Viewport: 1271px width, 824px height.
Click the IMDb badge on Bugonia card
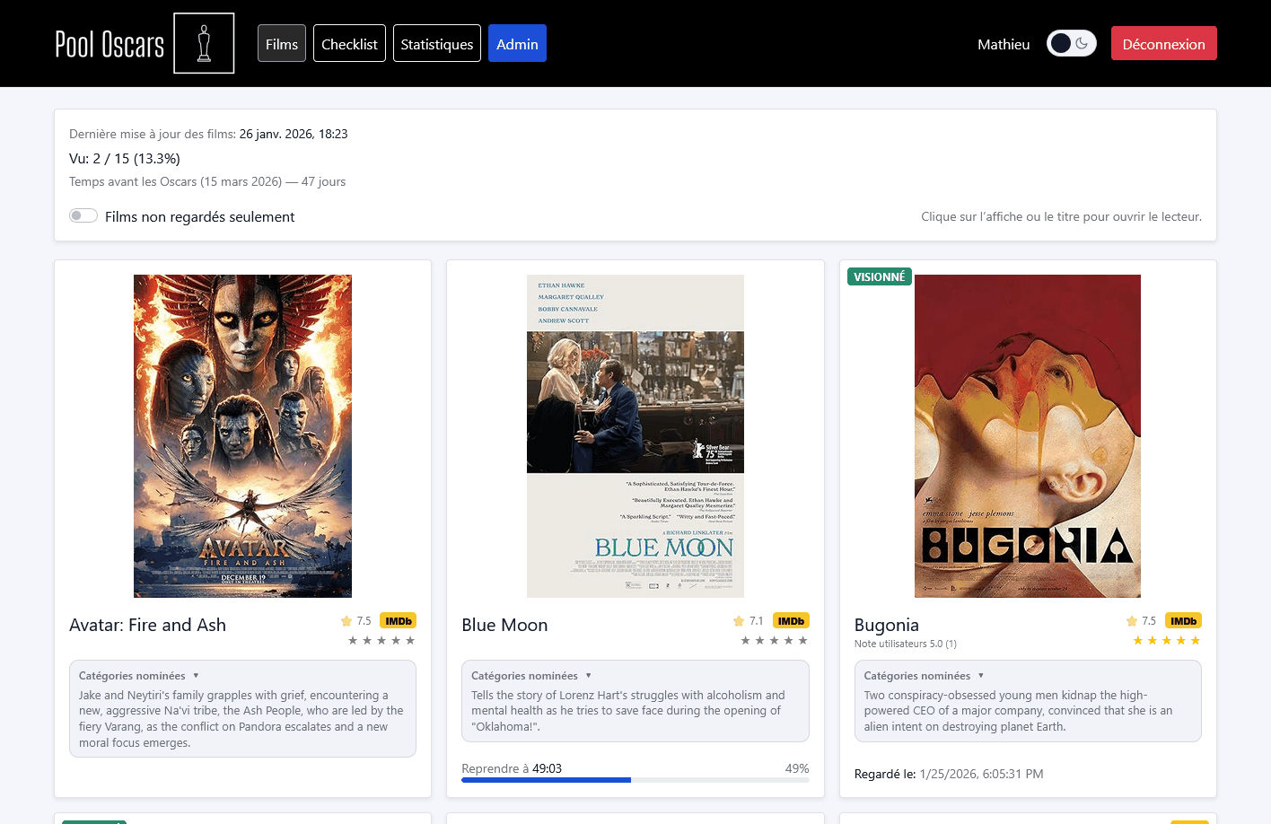1183,620
